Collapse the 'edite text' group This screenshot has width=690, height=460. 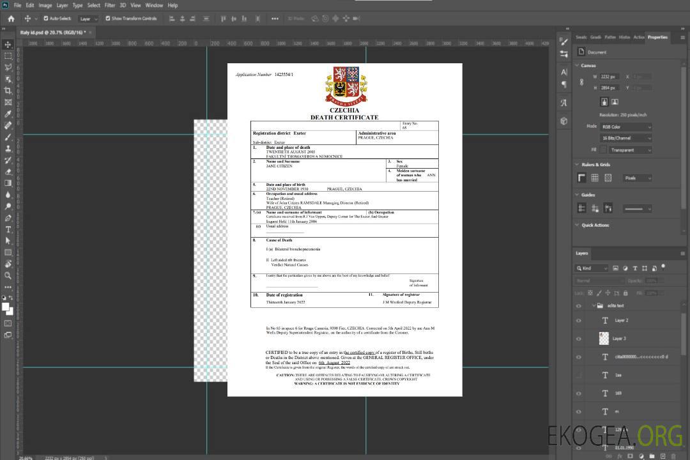click(594, 305)
